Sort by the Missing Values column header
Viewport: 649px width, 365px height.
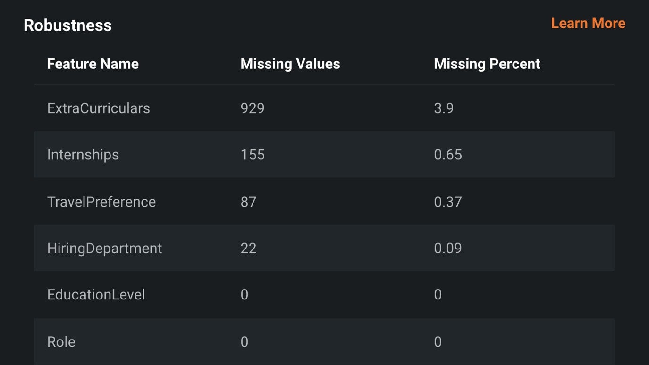pyautogui.click(x=290, y=64)
